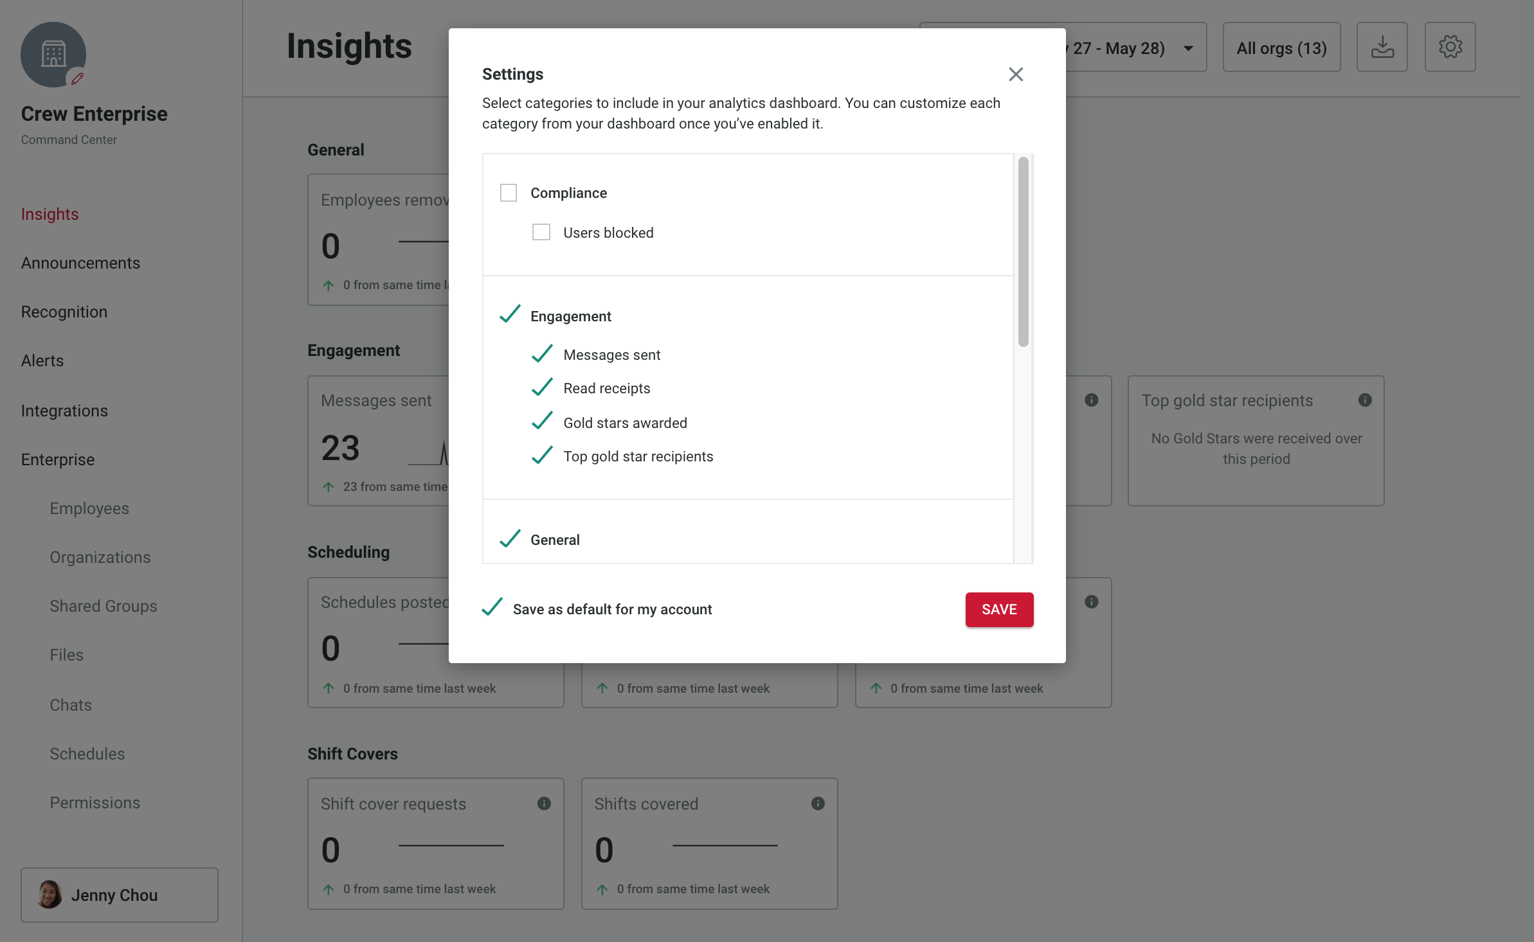Go to Announcements in the sidebar
The height and width of the screenshot is (942, 1534).
pyautogui.click(x=80, y=263)
